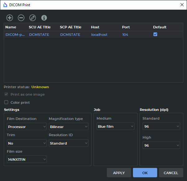Click the Host column header
The width and height of the screenshot is (187, 181).
tap(95, 27)
